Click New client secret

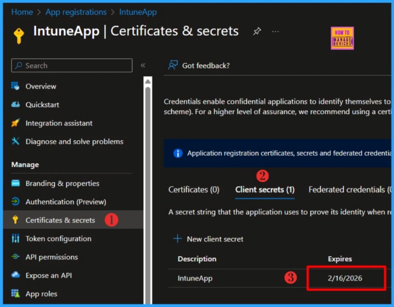tap(208, 239)
